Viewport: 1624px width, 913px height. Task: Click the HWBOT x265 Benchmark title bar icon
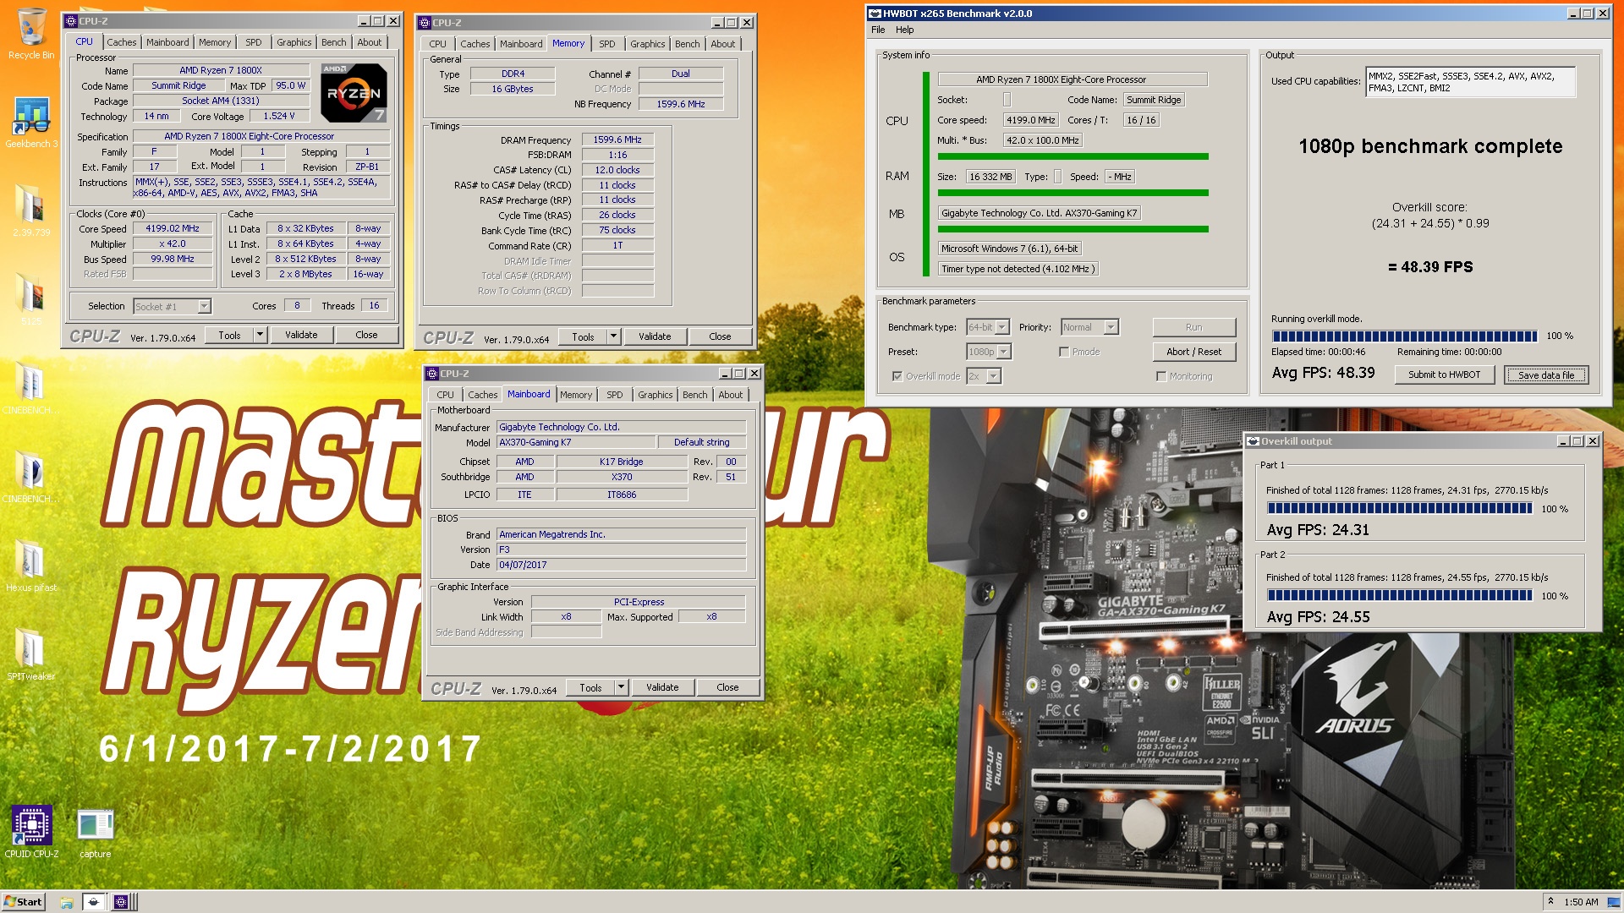(875, 14)
